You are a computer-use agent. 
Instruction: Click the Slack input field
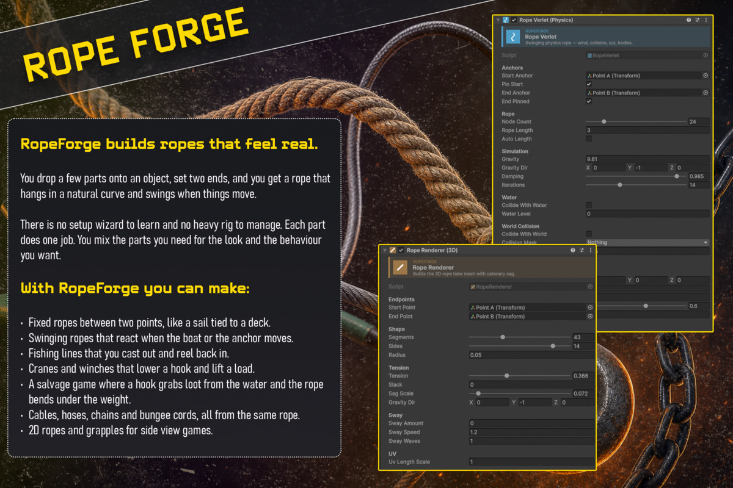tap(531, 385)
